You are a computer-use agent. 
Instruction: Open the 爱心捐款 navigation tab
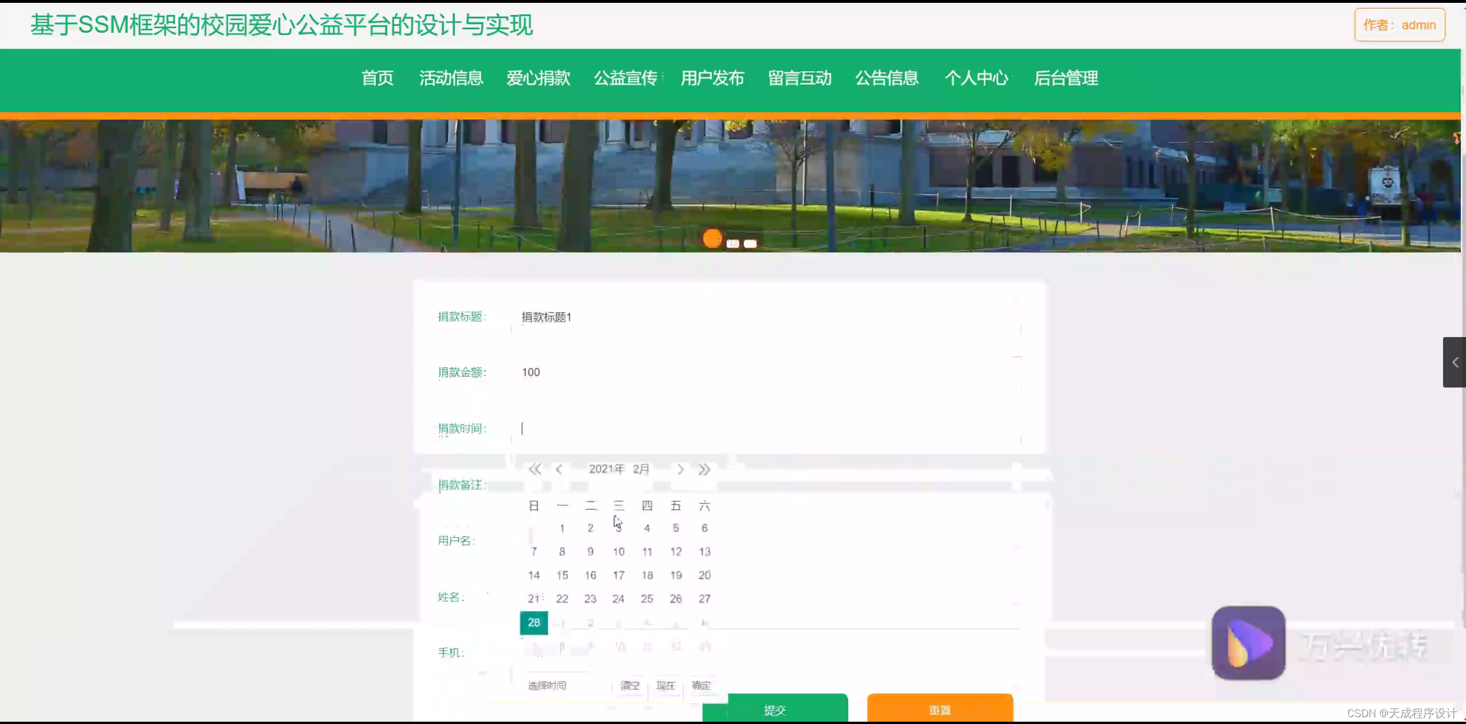538,79
